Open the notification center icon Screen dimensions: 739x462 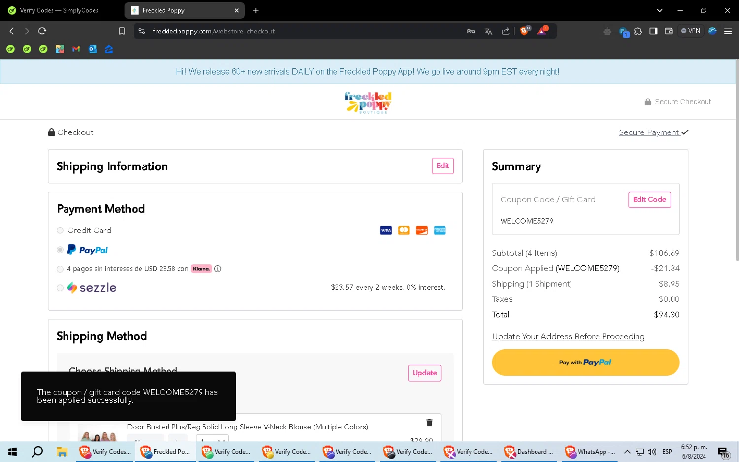click(724, 452)
